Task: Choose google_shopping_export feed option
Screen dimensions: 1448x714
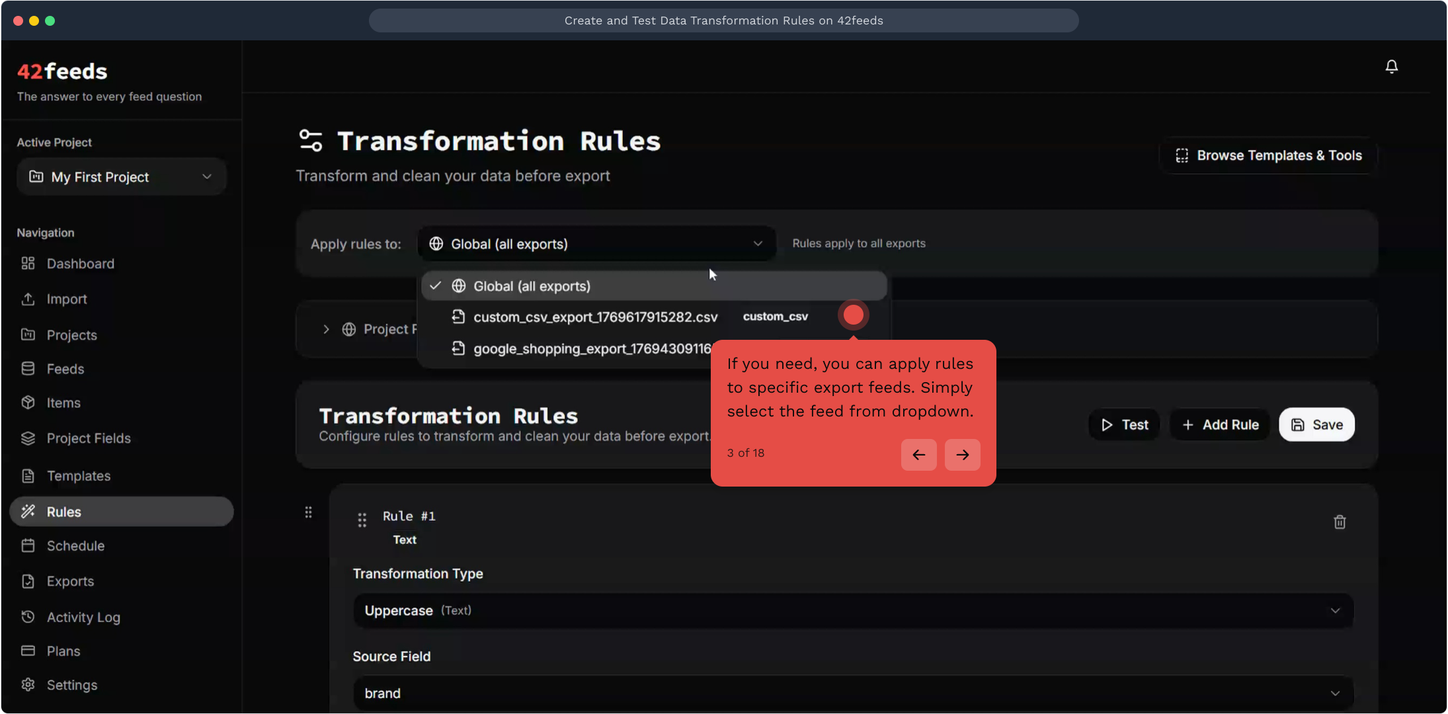Action: pyautogui.click(x=592, y=348)
